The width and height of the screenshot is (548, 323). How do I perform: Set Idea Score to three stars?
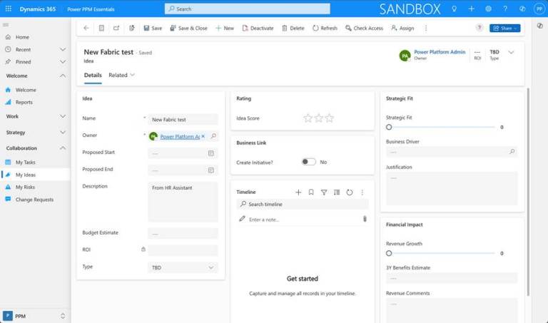pyautogui.click(x=329, y=118)
